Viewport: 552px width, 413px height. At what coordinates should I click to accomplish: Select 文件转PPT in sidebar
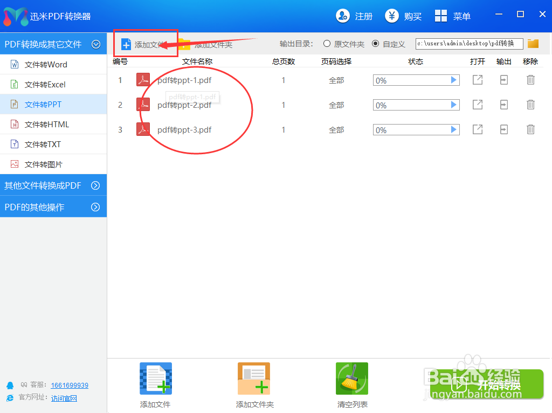tap(53, 105)
